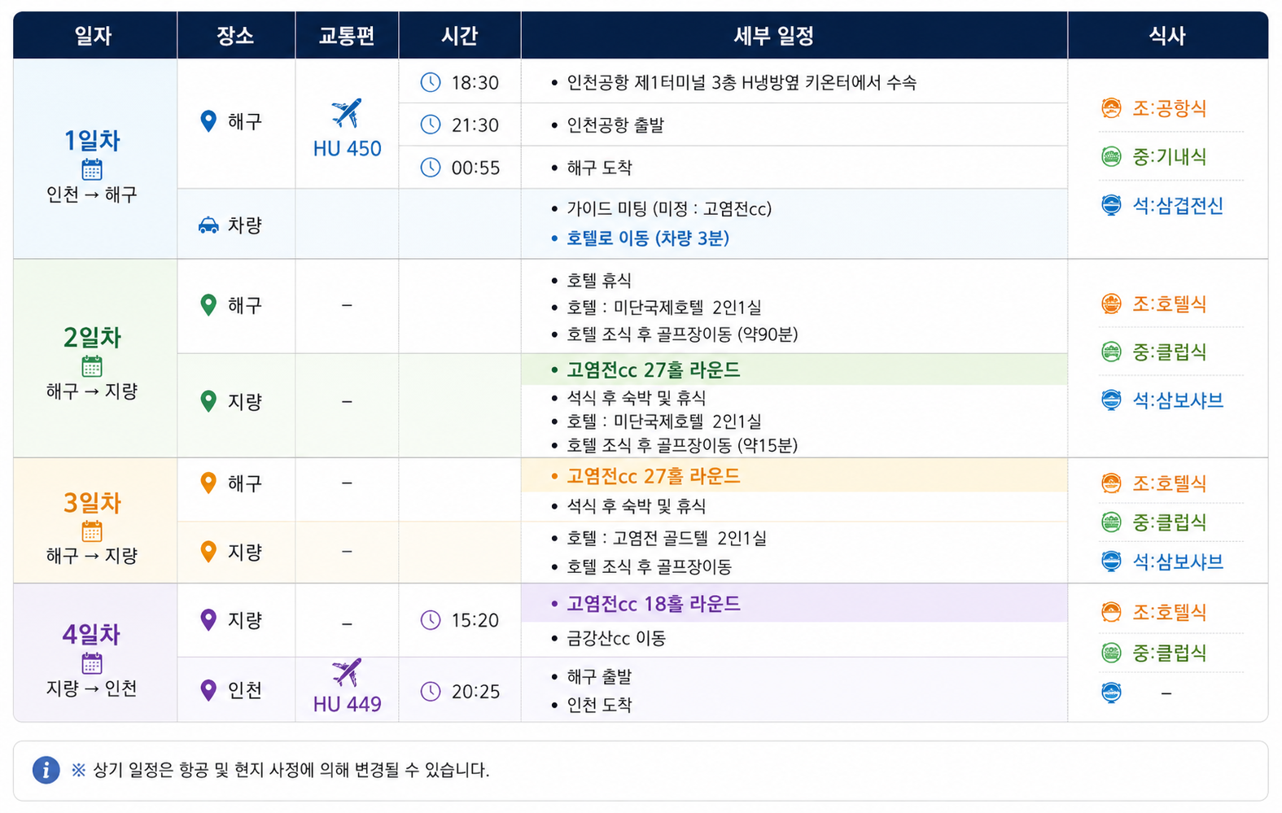
Task: Click the 인천 → 해구 route text
Action: tap(92, 195)
